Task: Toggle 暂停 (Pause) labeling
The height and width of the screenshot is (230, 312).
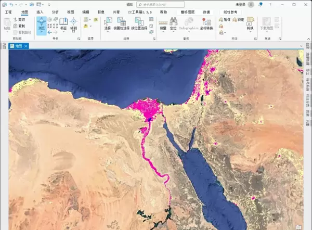Action: (x=225, y=20)
